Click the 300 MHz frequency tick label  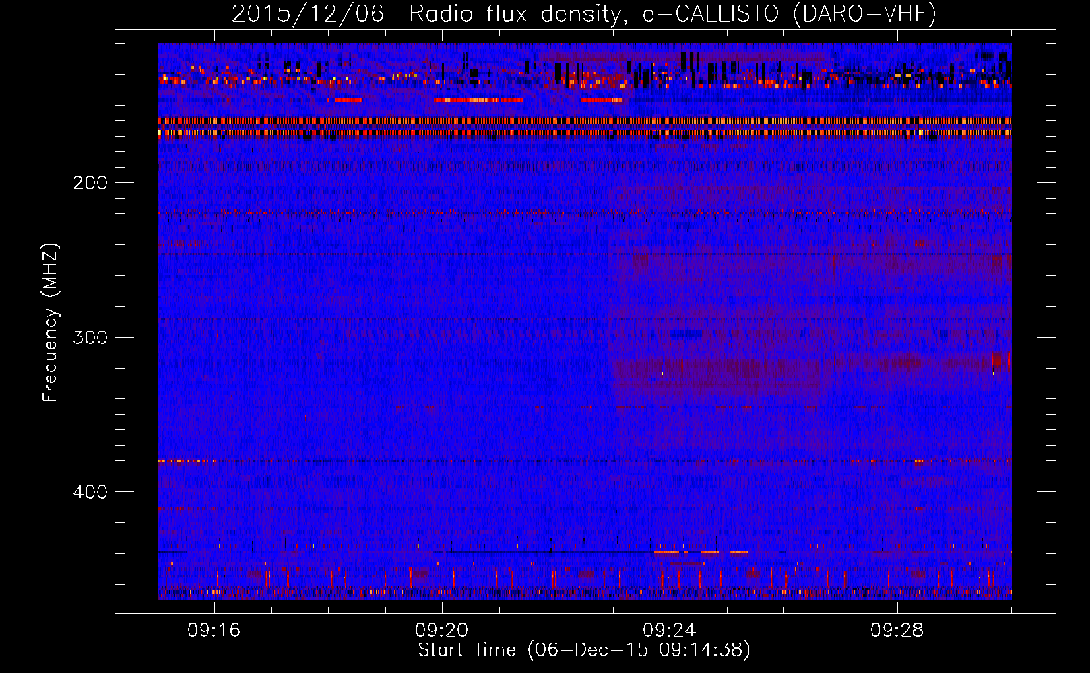pos(90,337)
